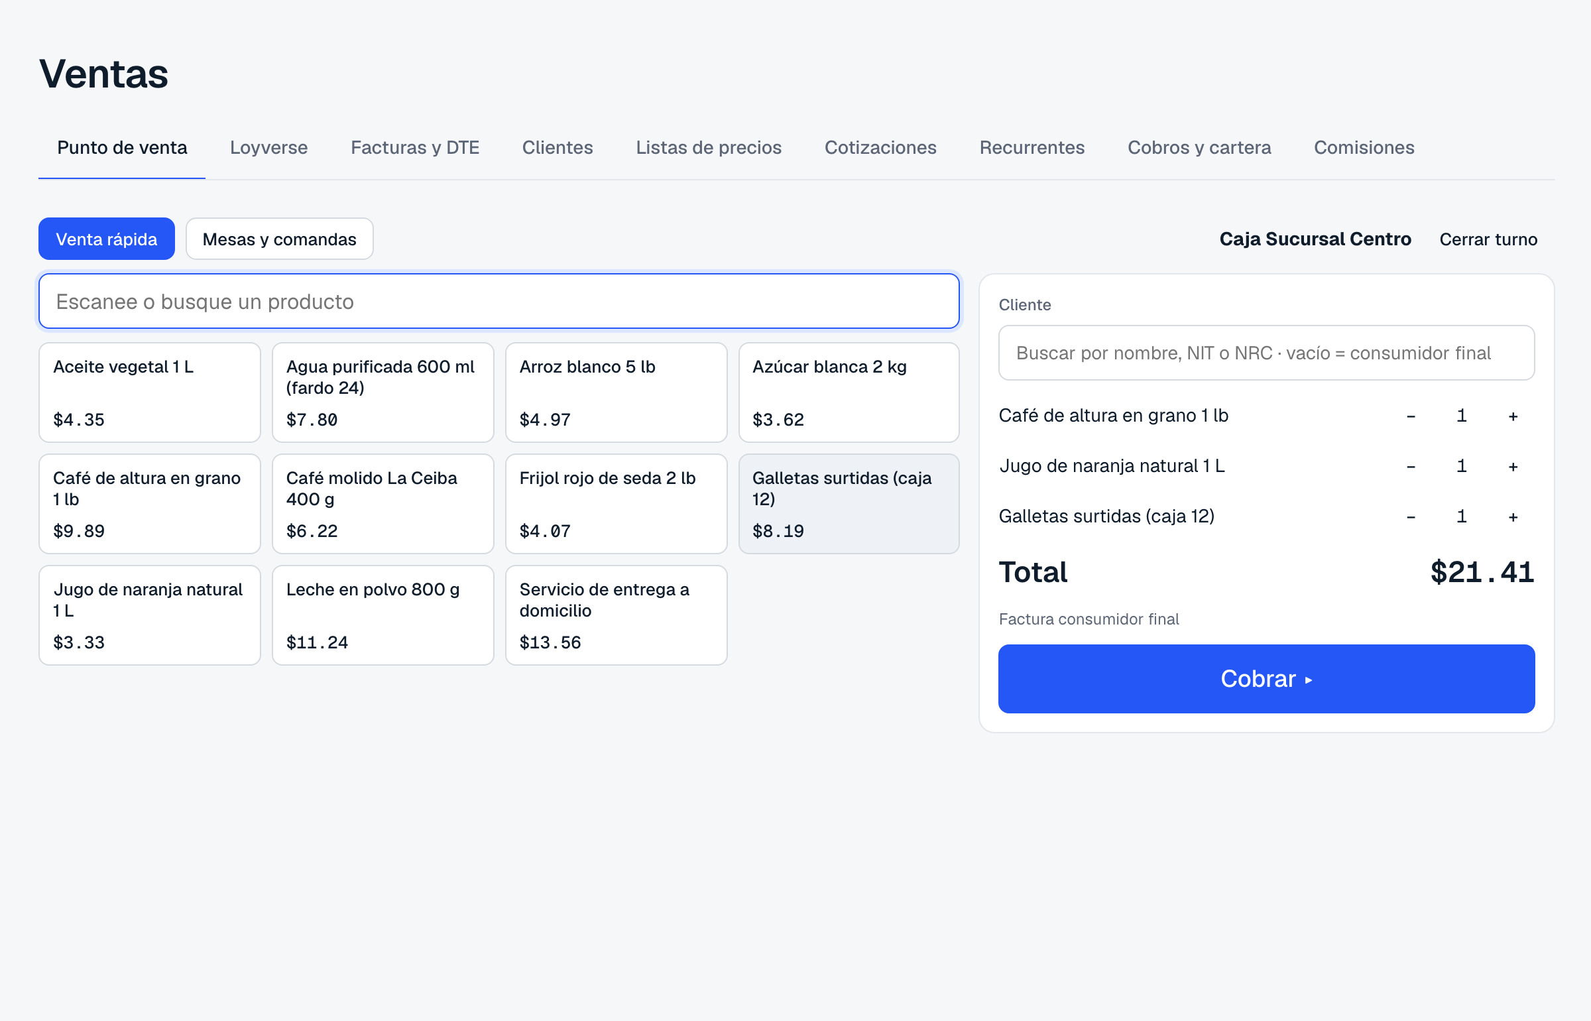Click the Cerrar turno link
This screenshot has width=1591, height=1021.
(1488, 239)
